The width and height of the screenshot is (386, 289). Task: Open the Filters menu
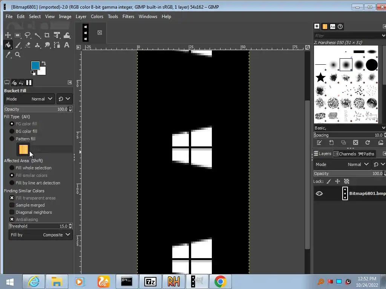128,17
